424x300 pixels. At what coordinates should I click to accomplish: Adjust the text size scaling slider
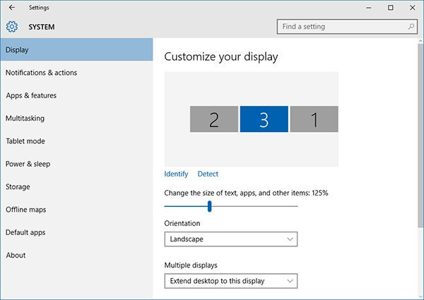[209, 206]
